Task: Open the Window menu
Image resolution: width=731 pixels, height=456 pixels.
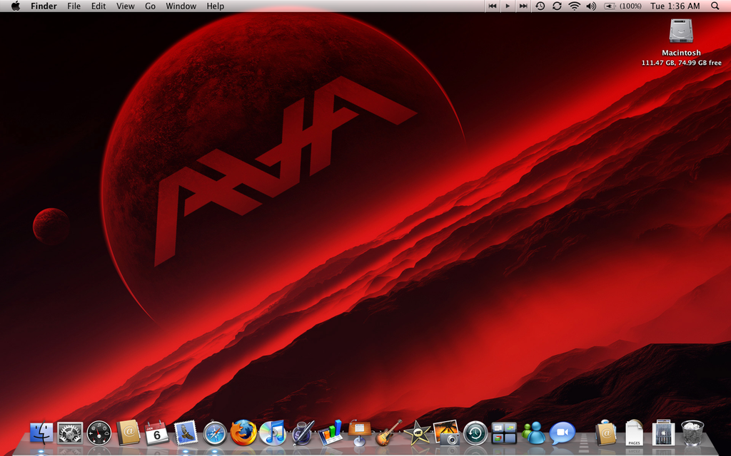Action: point(181,6)
